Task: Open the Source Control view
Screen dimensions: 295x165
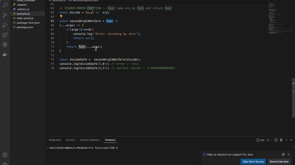Action: click(x=5, y=15)
